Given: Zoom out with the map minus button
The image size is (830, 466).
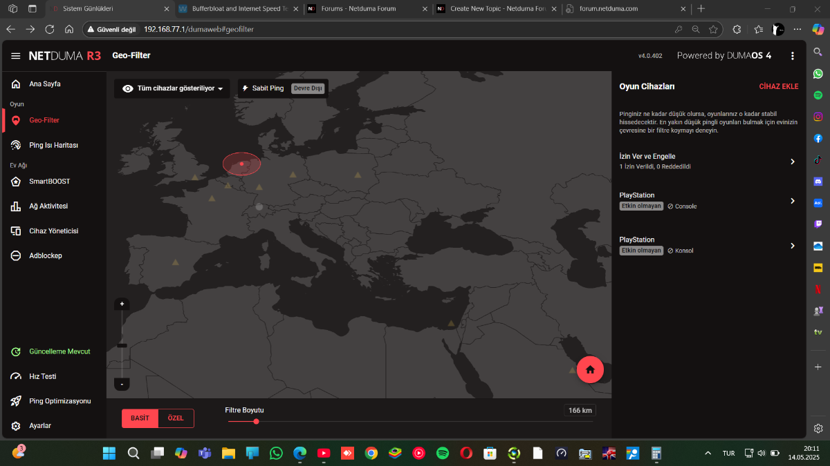Looking at the screenshot, I should 122,384.
